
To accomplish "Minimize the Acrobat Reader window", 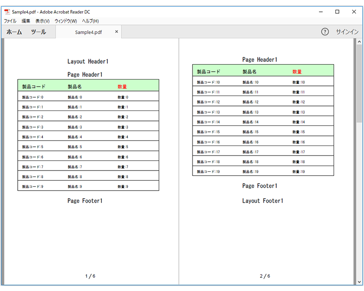I will point(321,12).
